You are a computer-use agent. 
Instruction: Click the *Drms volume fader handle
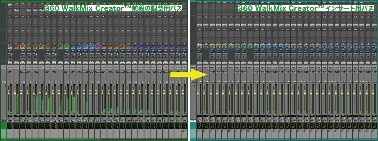40,92
